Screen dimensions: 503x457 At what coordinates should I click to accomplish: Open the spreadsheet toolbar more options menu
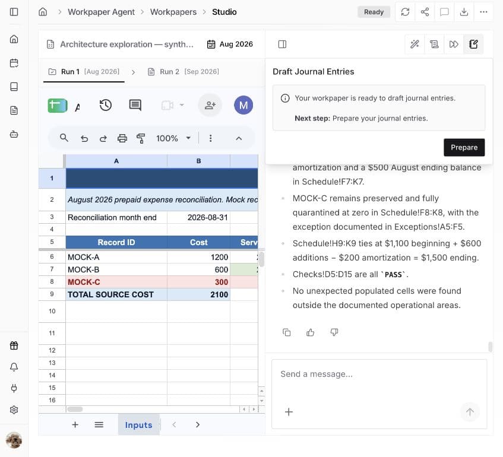(210, 138)
